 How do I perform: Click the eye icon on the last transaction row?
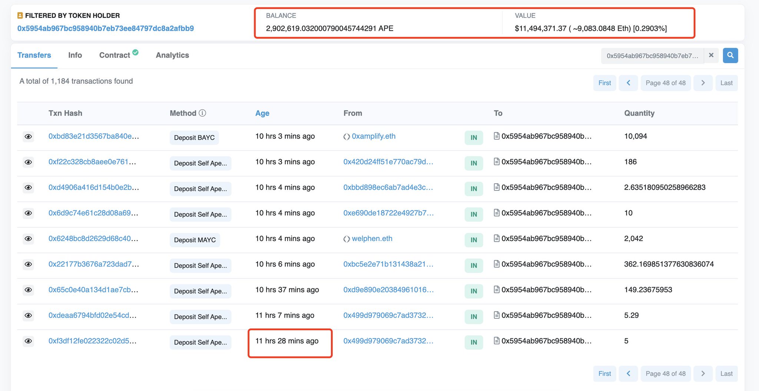(29, 341)
